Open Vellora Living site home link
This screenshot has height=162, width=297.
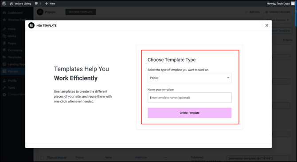click(20, 4)
